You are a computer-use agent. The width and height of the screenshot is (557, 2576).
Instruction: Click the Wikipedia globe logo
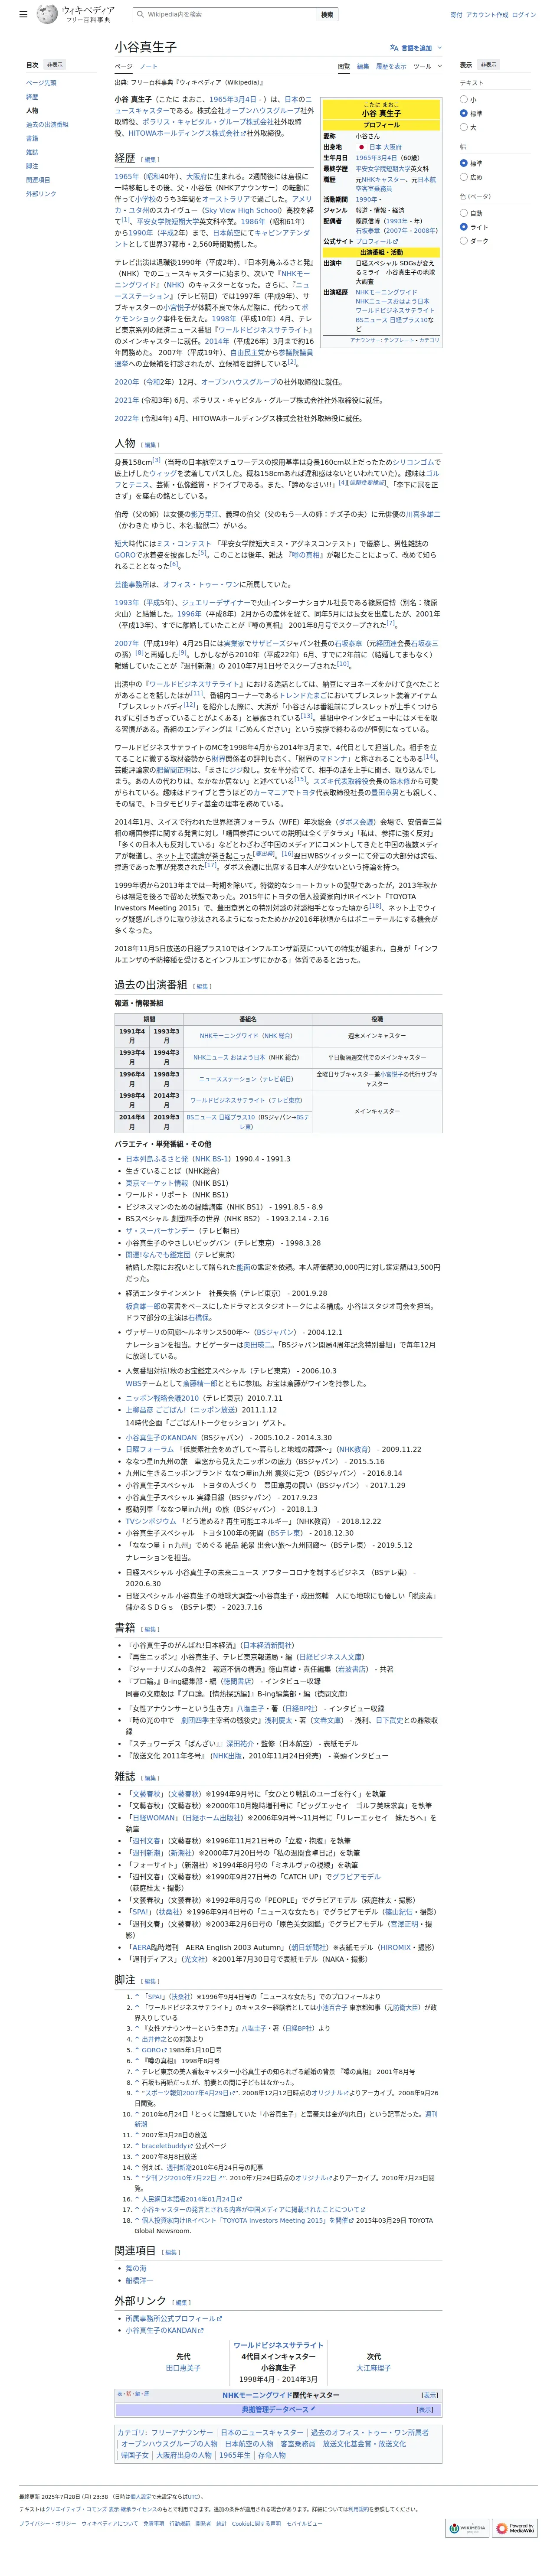[x=46, y=14]
